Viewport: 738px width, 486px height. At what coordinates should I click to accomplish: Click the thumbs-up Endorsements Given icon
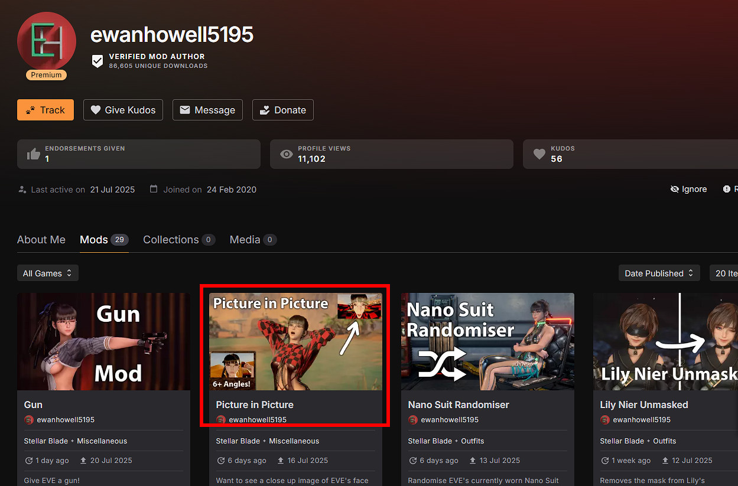(x=34, y=154)
